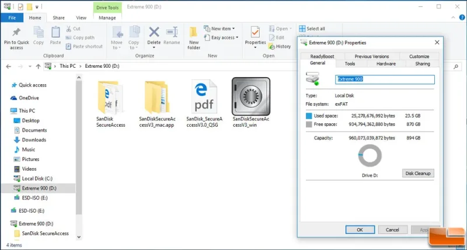Image resolution: width=467 pixels, height=250 pixels.
Task: Open the Recent locations dropdown arrow
Action: (x=30, y=67)
